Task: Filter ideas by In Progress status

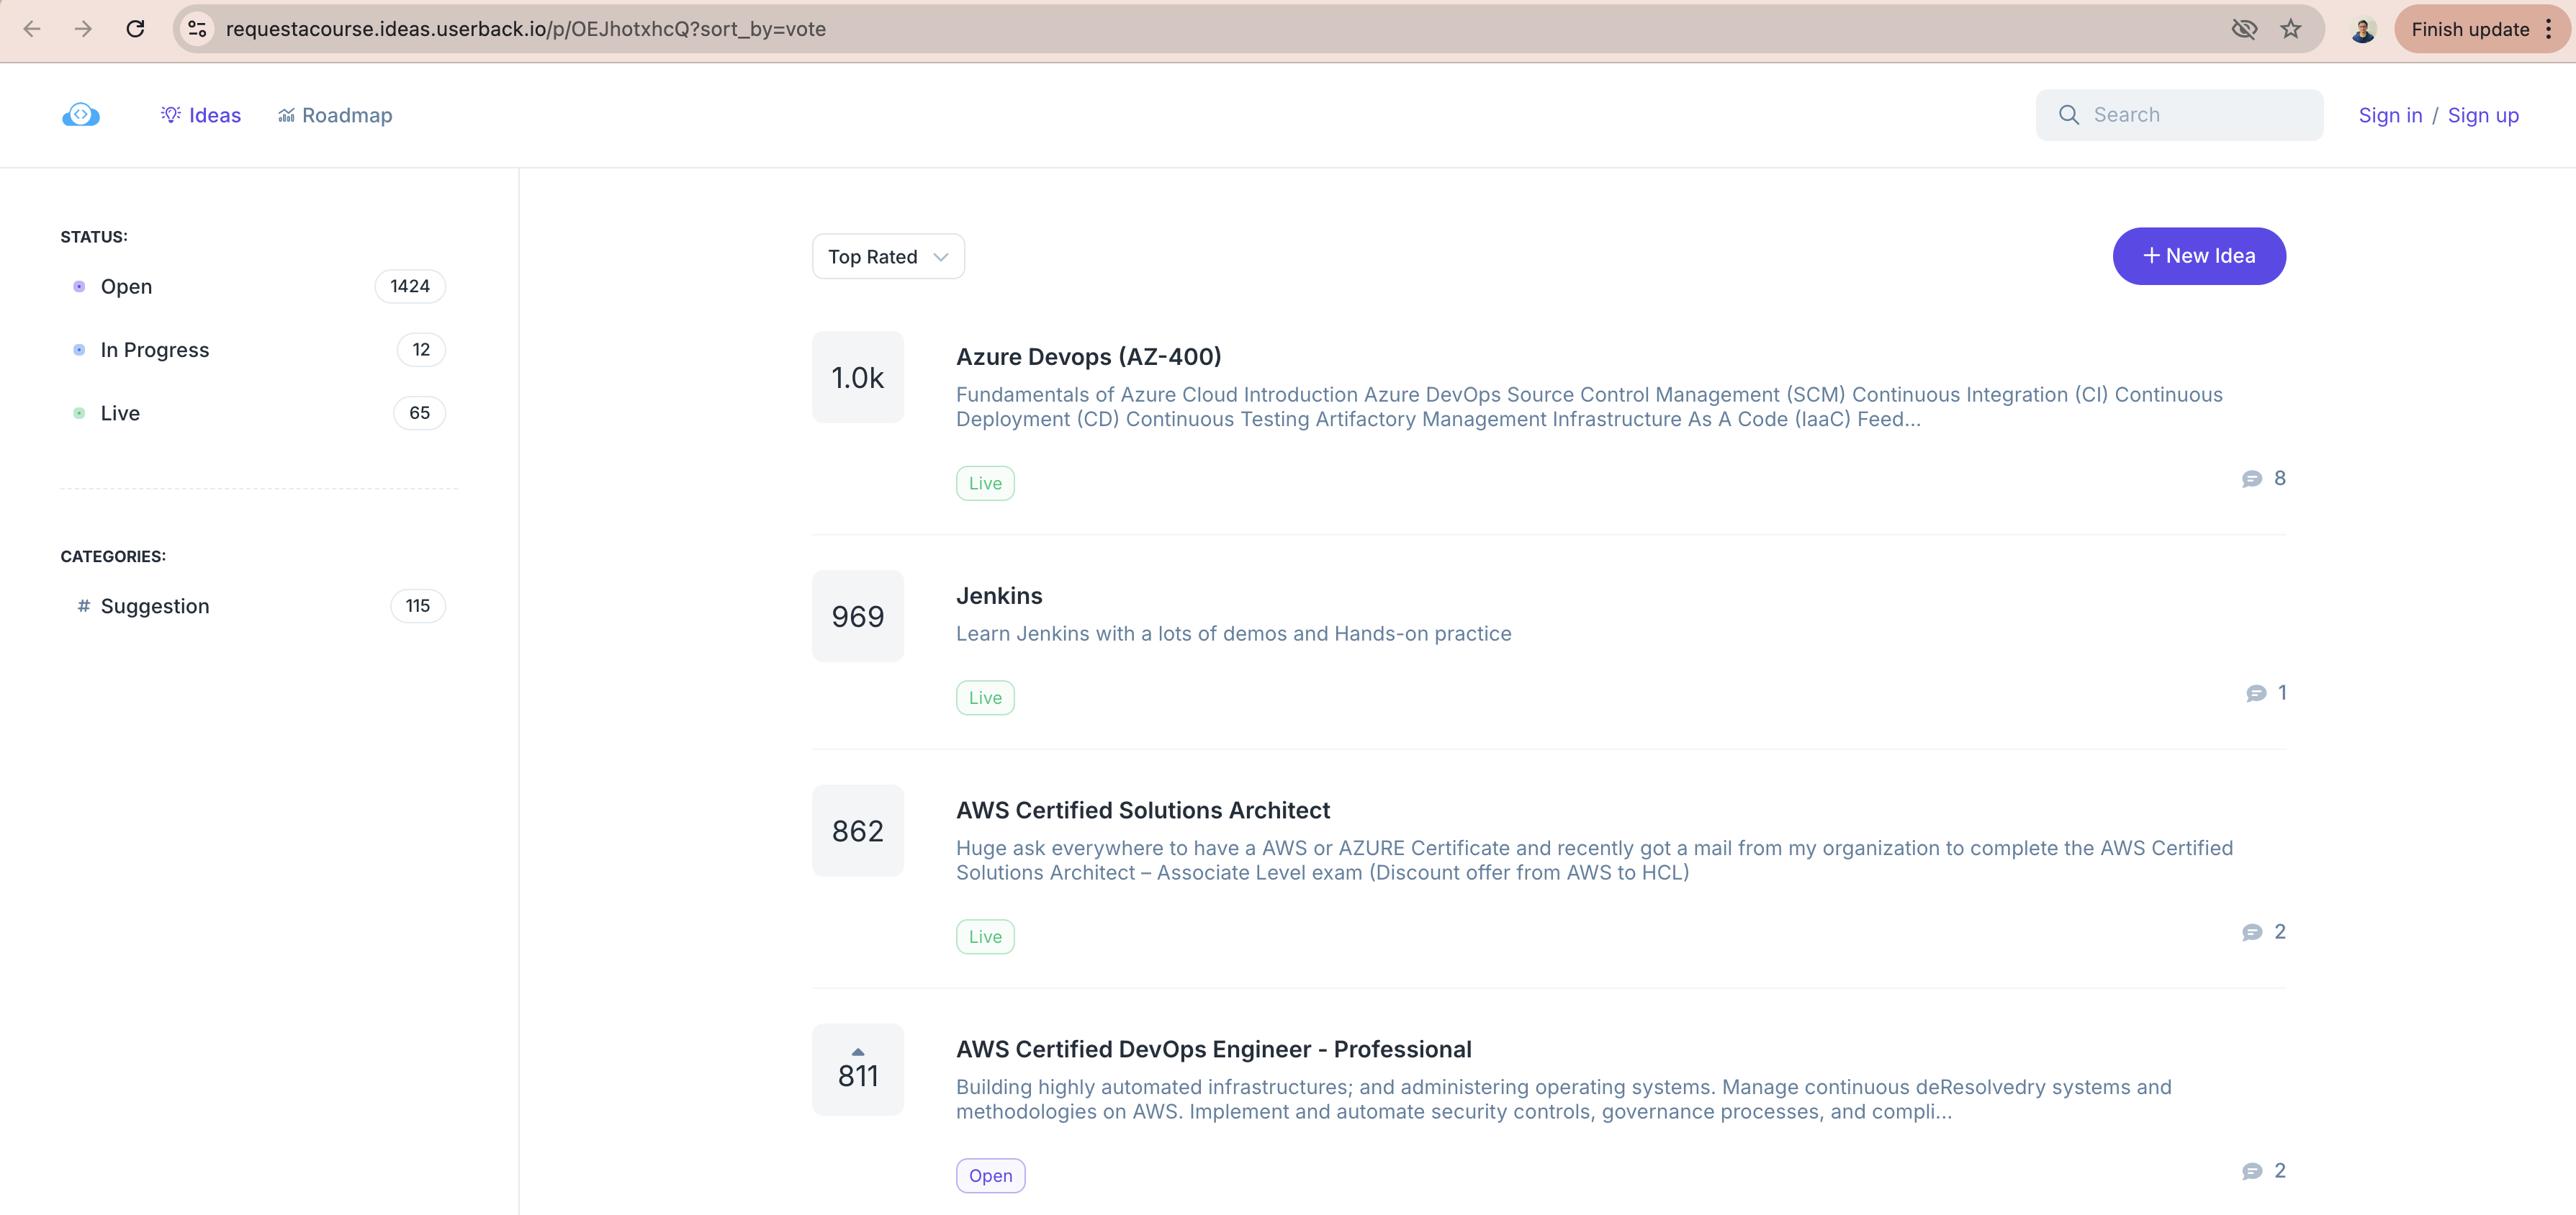Action: tap(154, 350)
